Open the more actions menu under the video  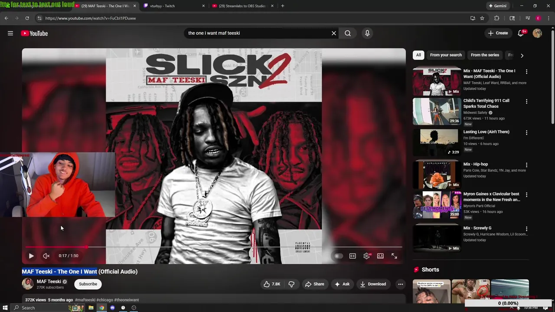[x=401, y=284]
